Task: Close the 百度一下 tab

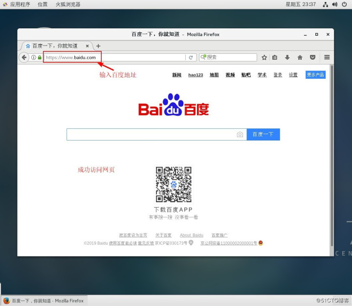Action: (88, 46)
